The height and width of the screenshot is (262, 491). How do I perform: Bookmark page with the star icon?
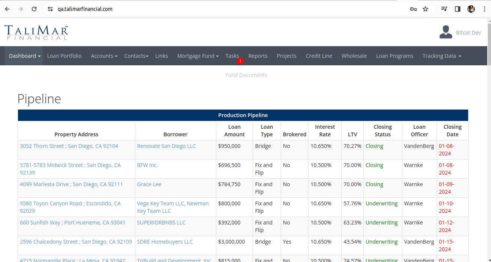pyautogui.click(x=425, y=9)
